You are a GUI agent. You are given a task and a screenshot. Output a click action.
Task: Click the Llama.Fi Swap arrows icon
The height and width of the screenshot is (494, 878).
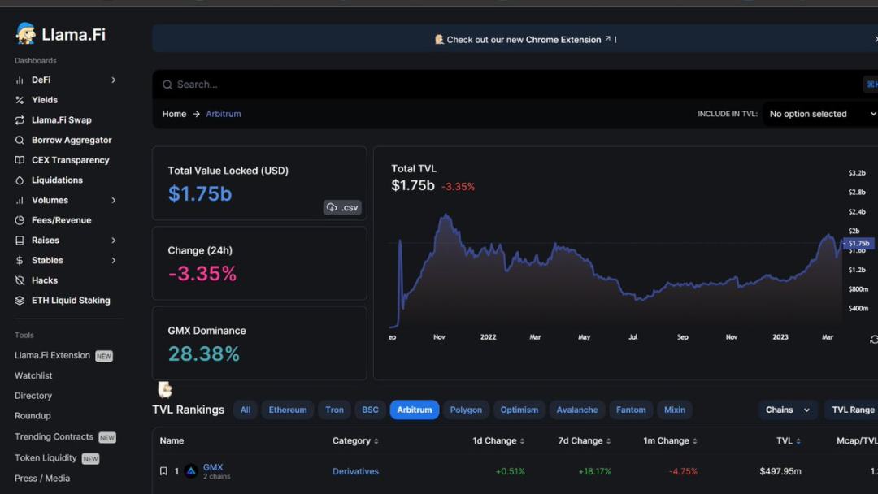(20, 120)
